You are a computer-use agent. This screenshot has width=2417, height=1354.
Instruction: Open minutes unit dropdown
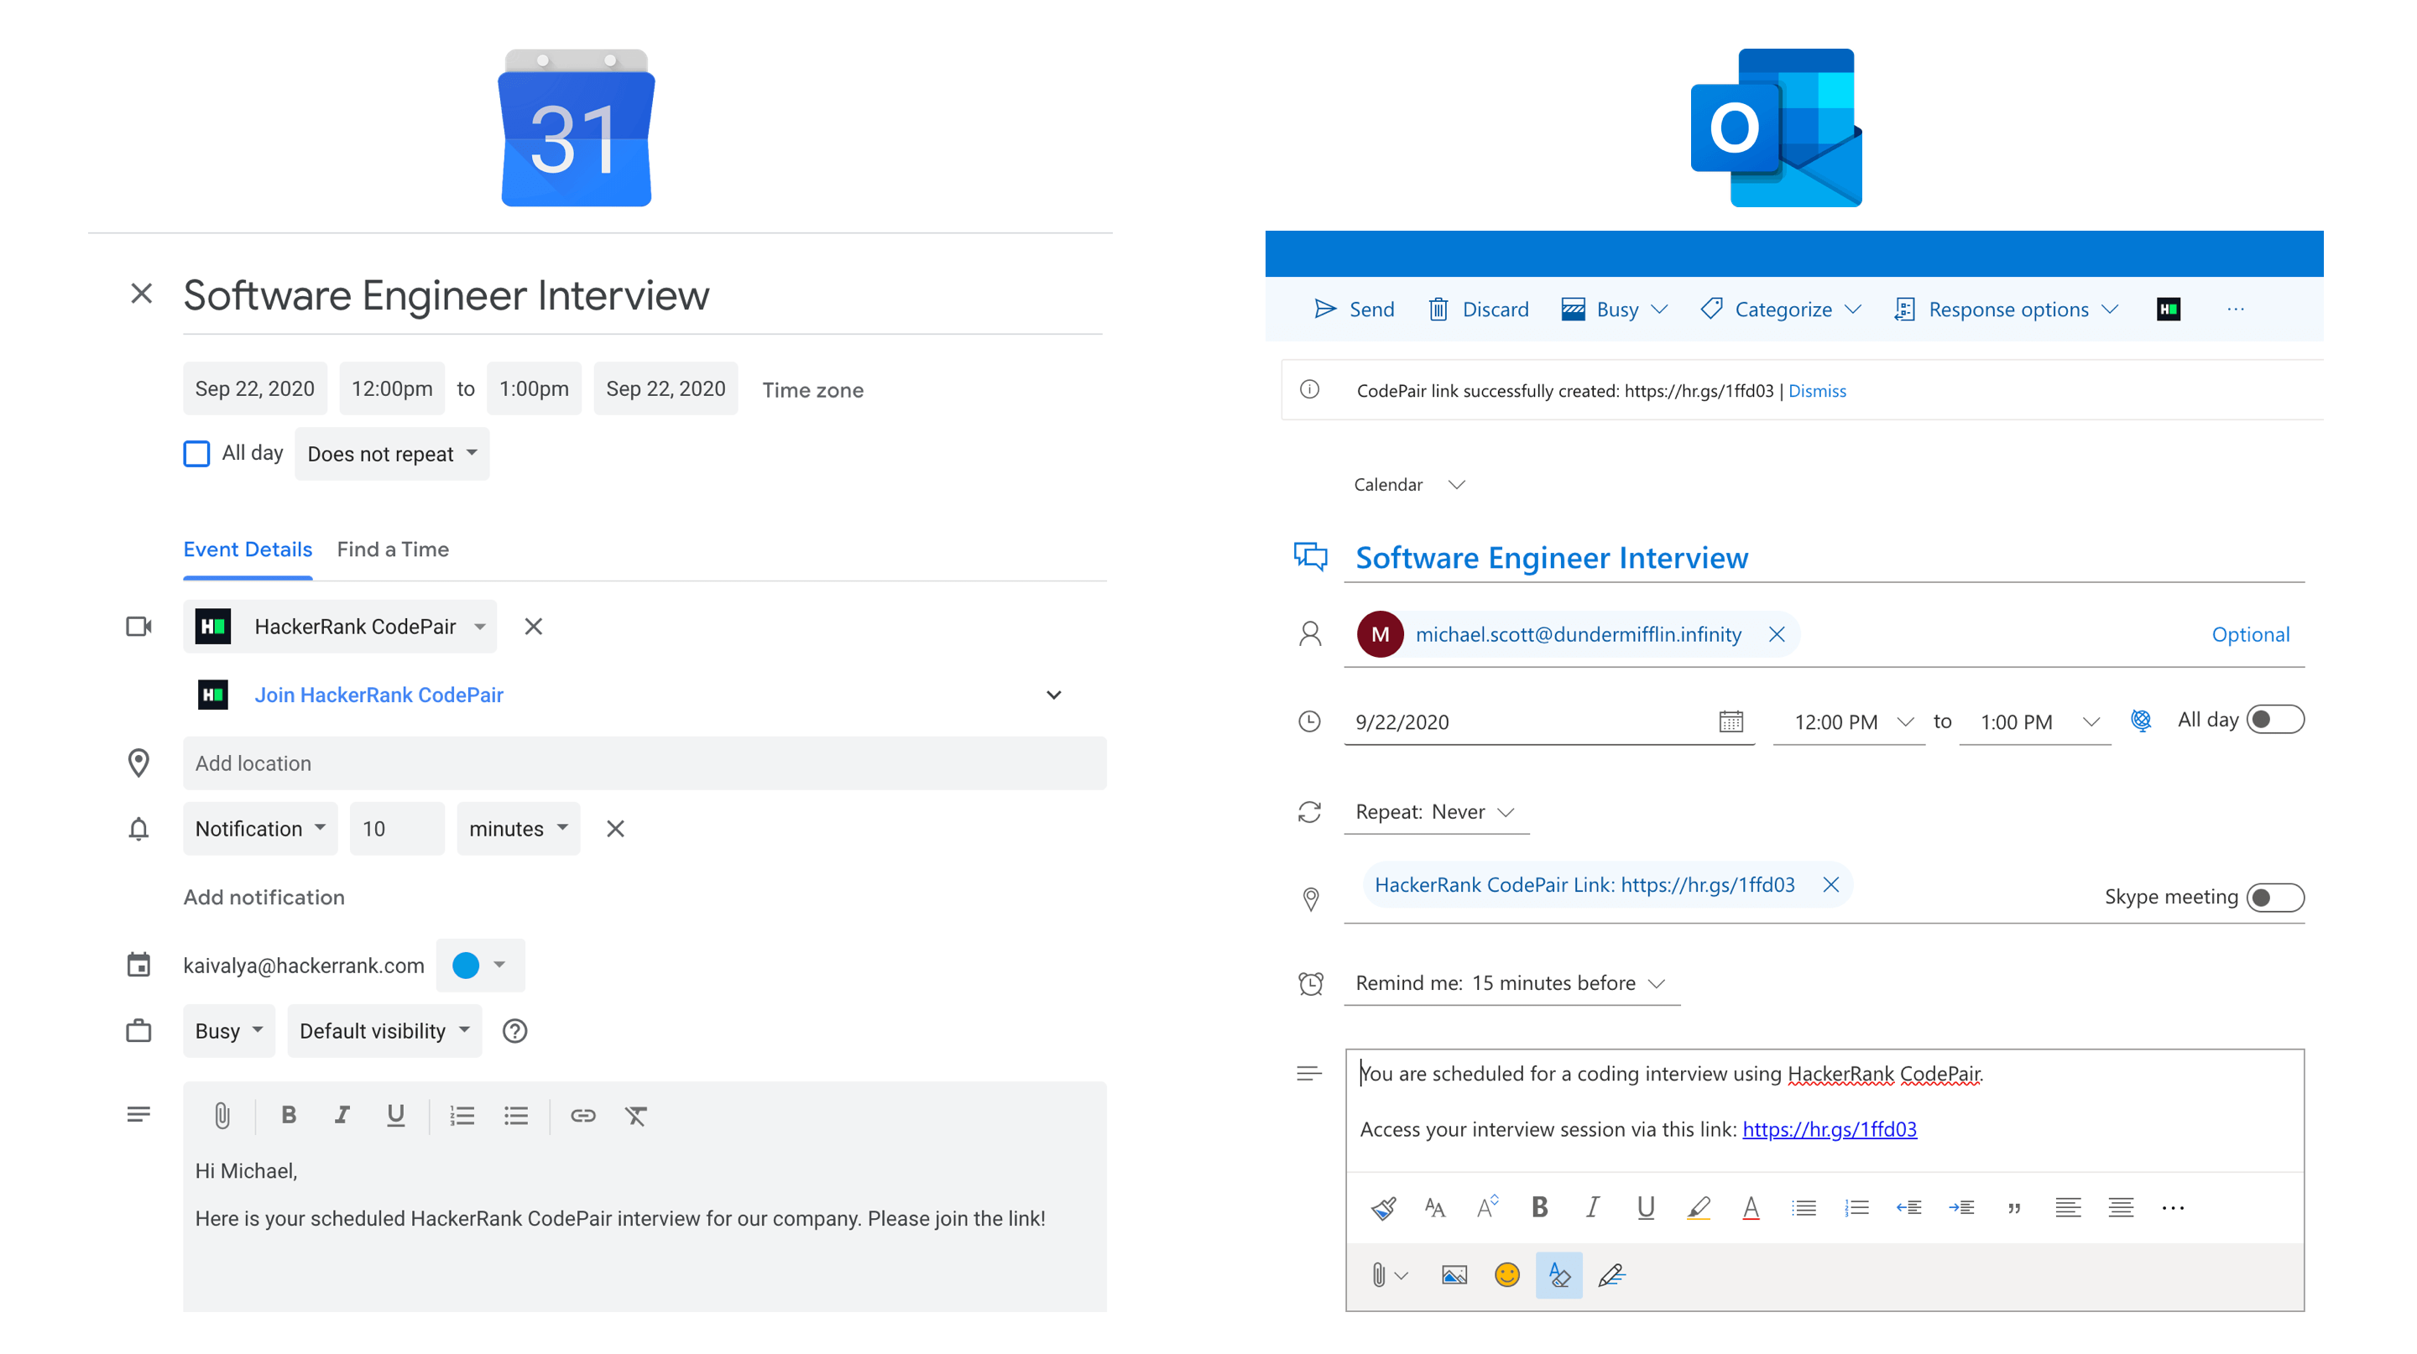pos(518,829)
